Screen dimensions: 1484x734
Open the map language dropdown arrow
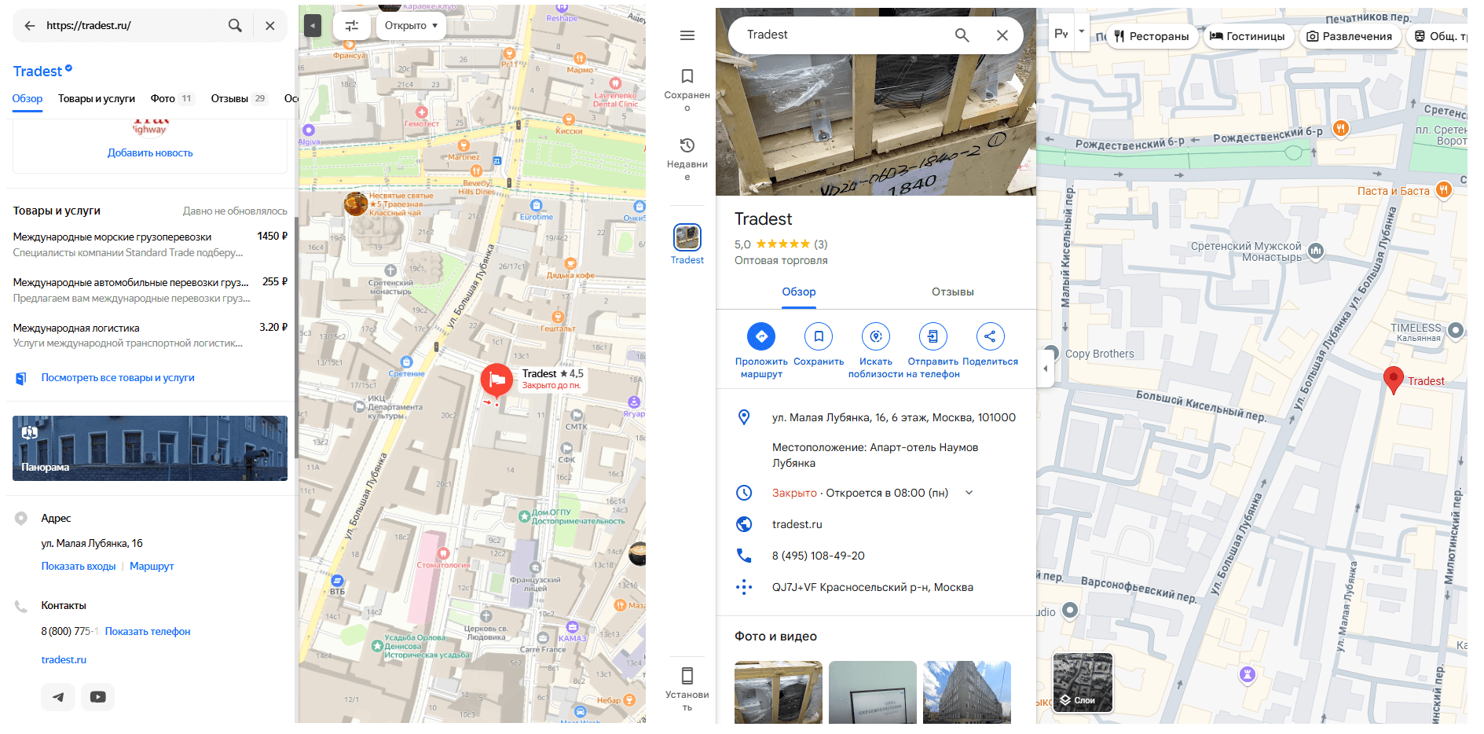(1082, 32)
